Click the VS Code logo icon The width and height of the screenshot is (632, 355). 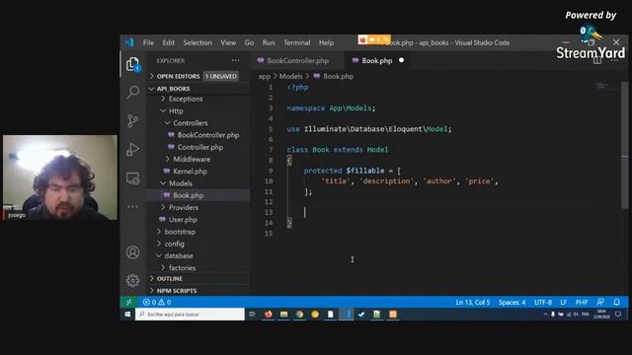(x=129, y=42)
